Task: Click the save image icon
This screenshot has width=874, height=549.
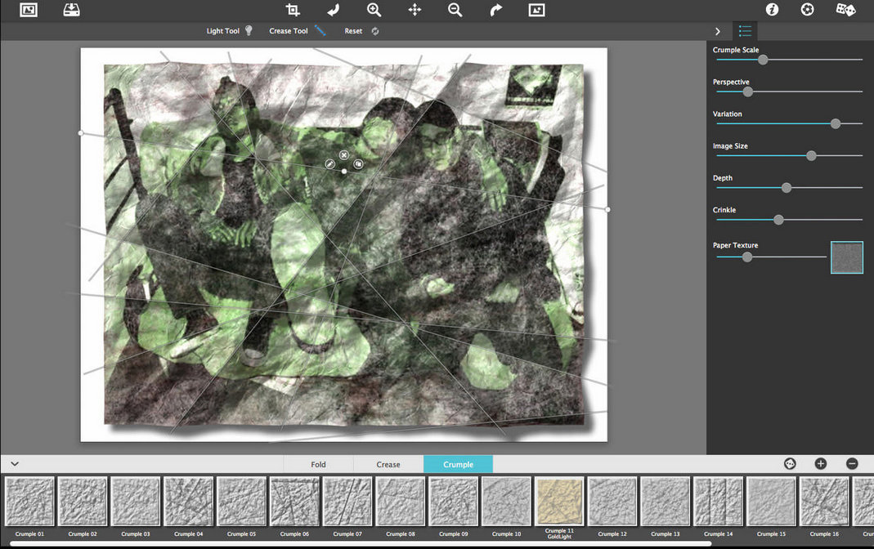Action: click(71, 10)
